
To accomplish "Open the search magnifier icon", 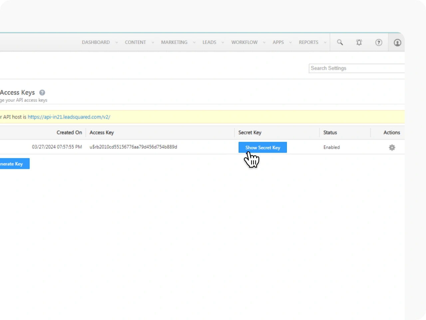I will 340,42.
